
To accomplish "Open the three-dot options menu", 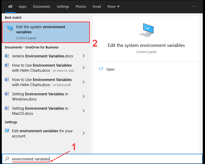I will [194, 6].
